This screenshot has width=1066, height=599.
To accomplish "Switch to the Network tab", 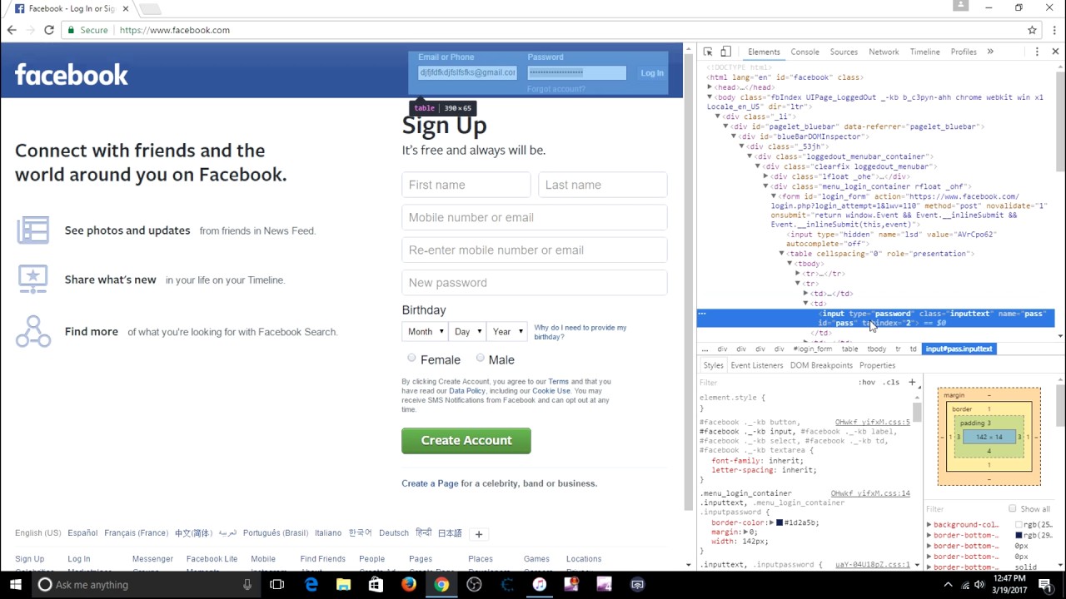I will point(884,52).
